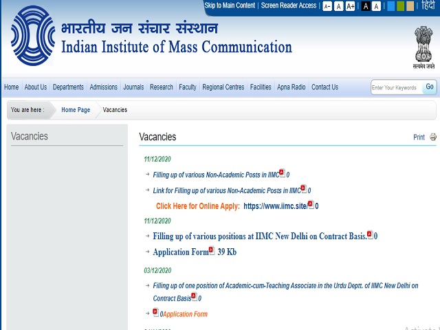Click the national emblem of India
Image resolution: width=440 pixels, height=330 pixels.
[x=424, y=45]
